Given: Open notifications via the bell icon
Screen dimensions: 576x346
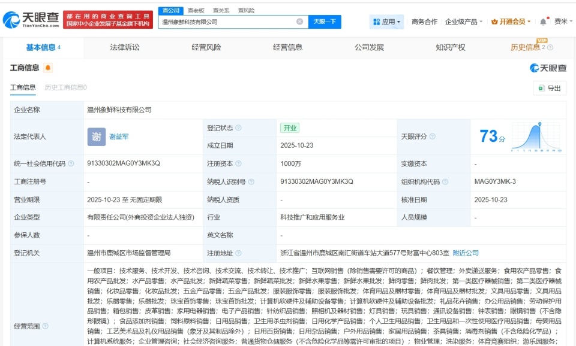Looking at the screenshot, I should pos(543,20).
